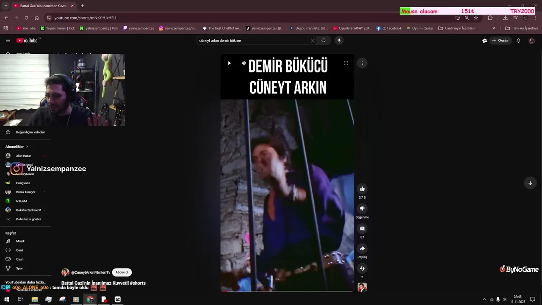Open the YouTube bookmark in bookmarks bar
The image size is (542, 305).
[x=26, y=28]
